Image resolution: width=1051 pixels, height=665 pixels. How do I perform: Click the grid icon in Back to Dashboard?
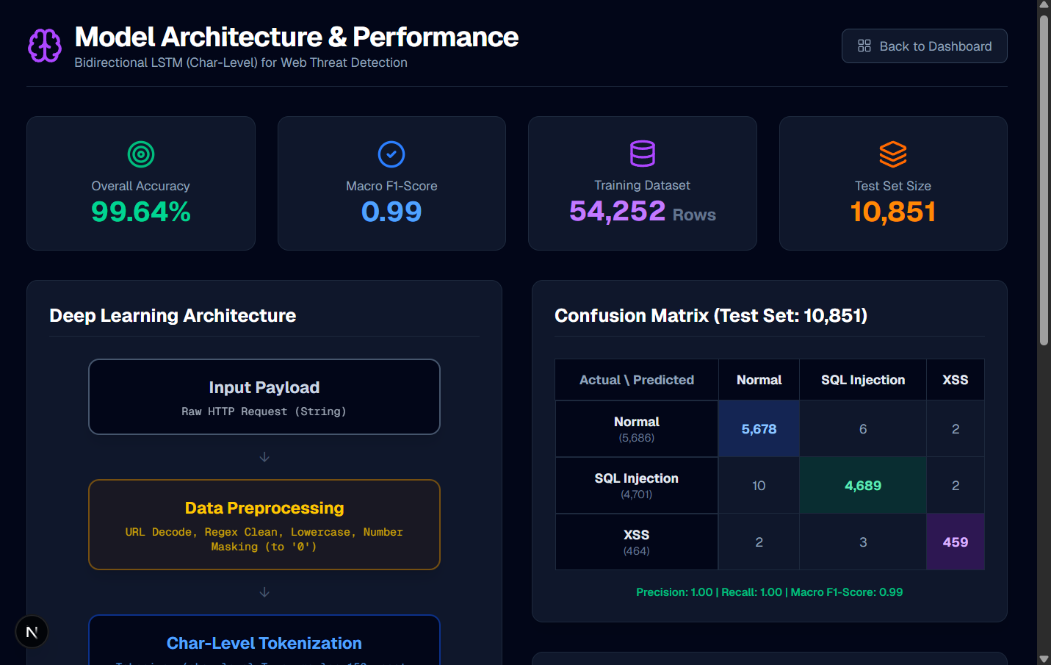click(864, 46)
